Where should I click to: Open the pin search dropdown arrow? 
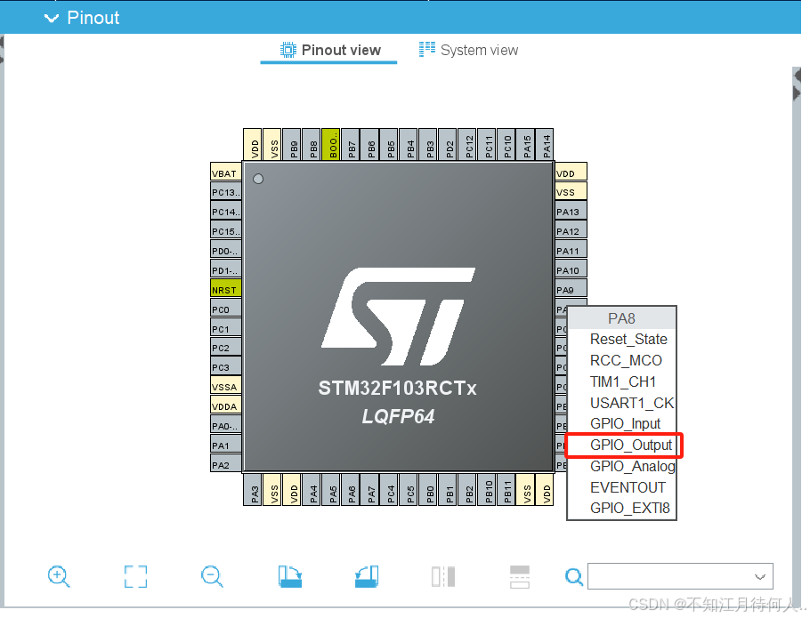click(759, 576)
